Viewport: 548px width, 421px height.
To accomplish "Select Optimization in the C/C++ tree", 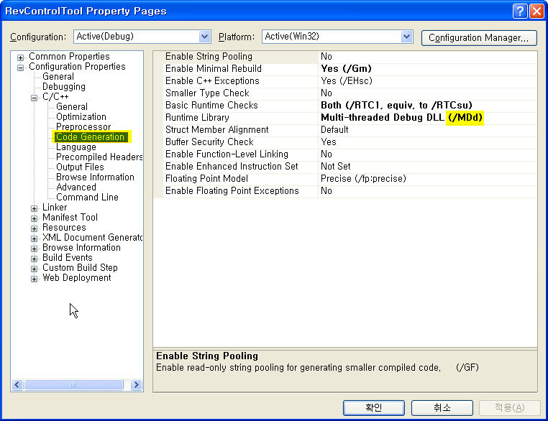I will pos(81,117).
